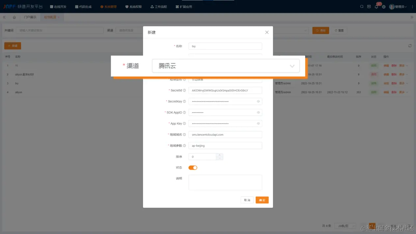Click the 重置 reset button

[339, 30]
